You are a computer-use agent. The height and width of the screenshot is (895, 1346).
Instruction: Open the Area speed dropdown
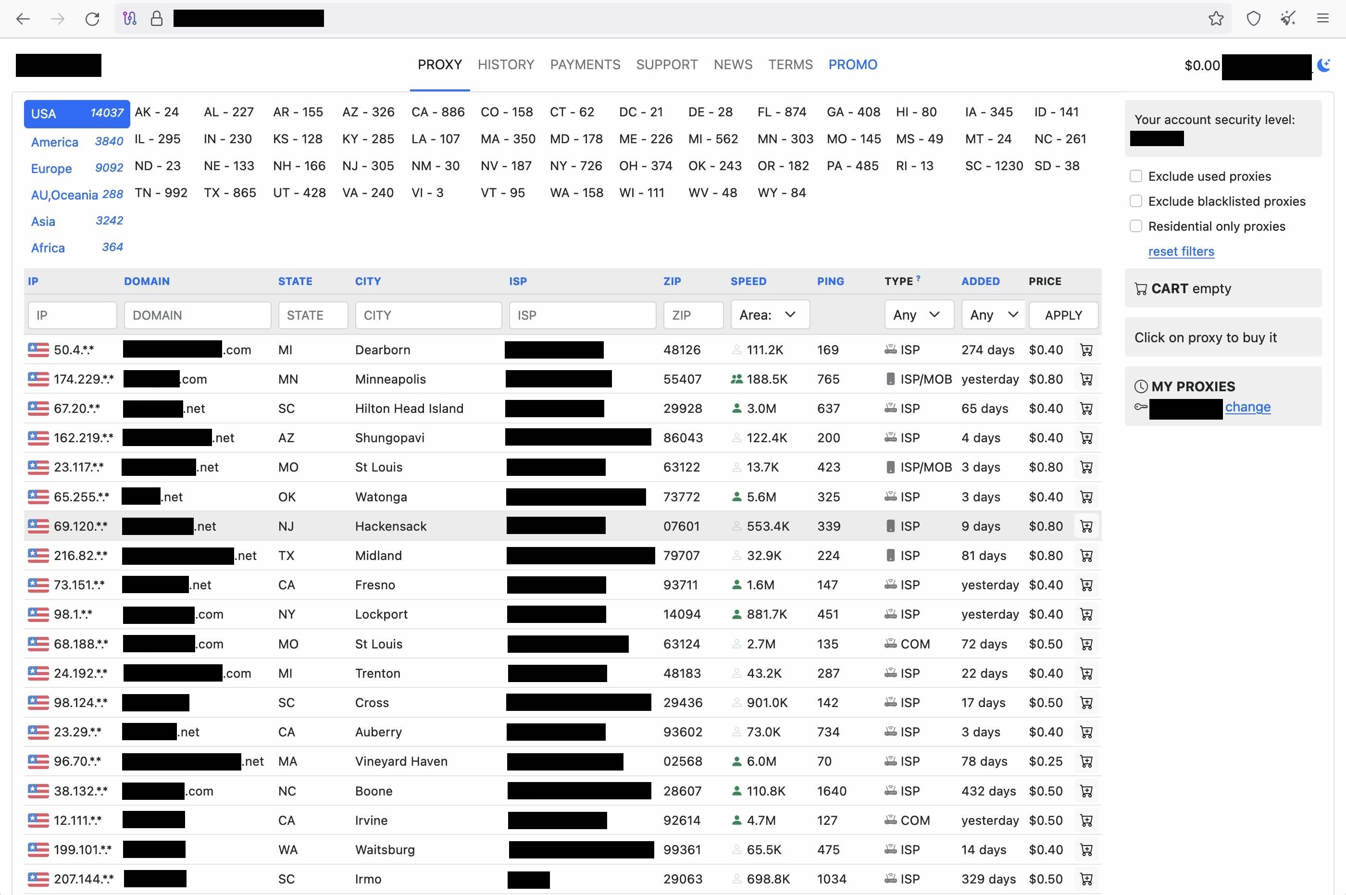[x=770, y=315]
